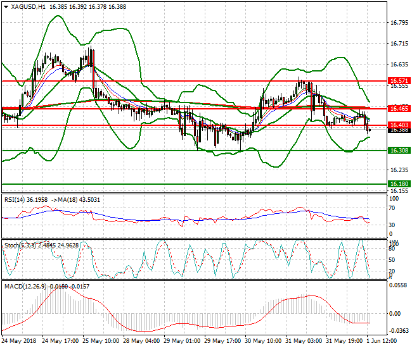Select the green 16.180 price label
The image size is (412, 348).
click(398, 184)
